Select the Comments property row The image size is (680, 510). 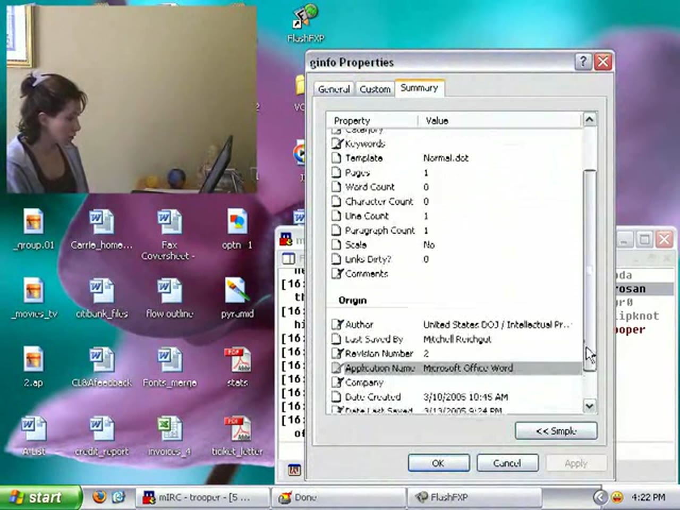(x=455, y=274)
